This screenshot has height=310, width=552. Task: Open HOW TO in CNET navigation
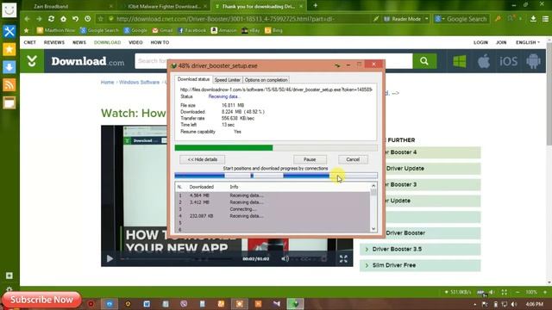click(160, 42)
